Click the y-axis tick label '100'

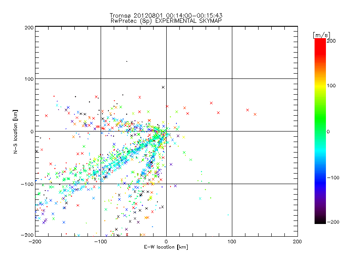click(29, 79)
